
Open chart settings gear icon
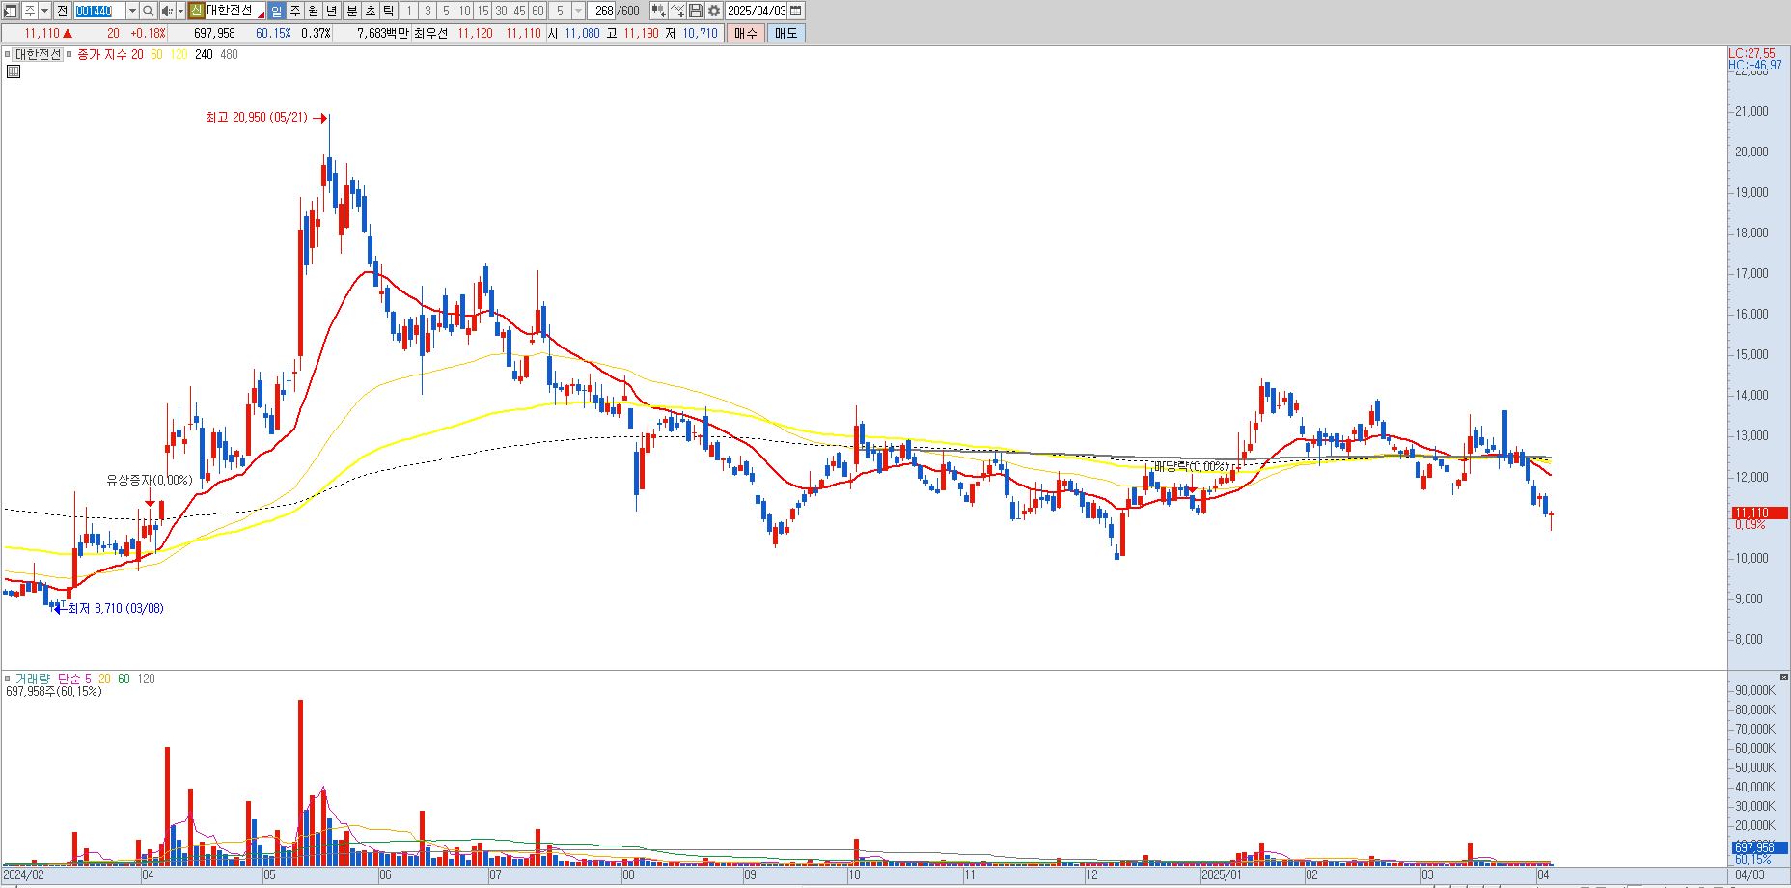[714, 11]
